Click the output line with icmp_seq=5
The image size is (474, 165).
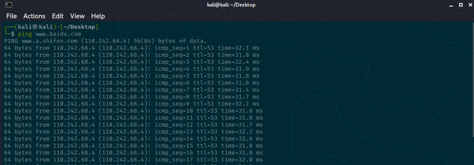(x=132, y=76)
